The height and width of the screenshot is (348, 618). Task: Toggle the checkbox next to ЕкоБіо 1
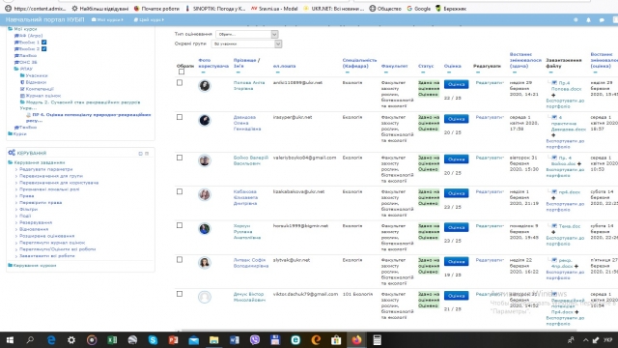44,43
